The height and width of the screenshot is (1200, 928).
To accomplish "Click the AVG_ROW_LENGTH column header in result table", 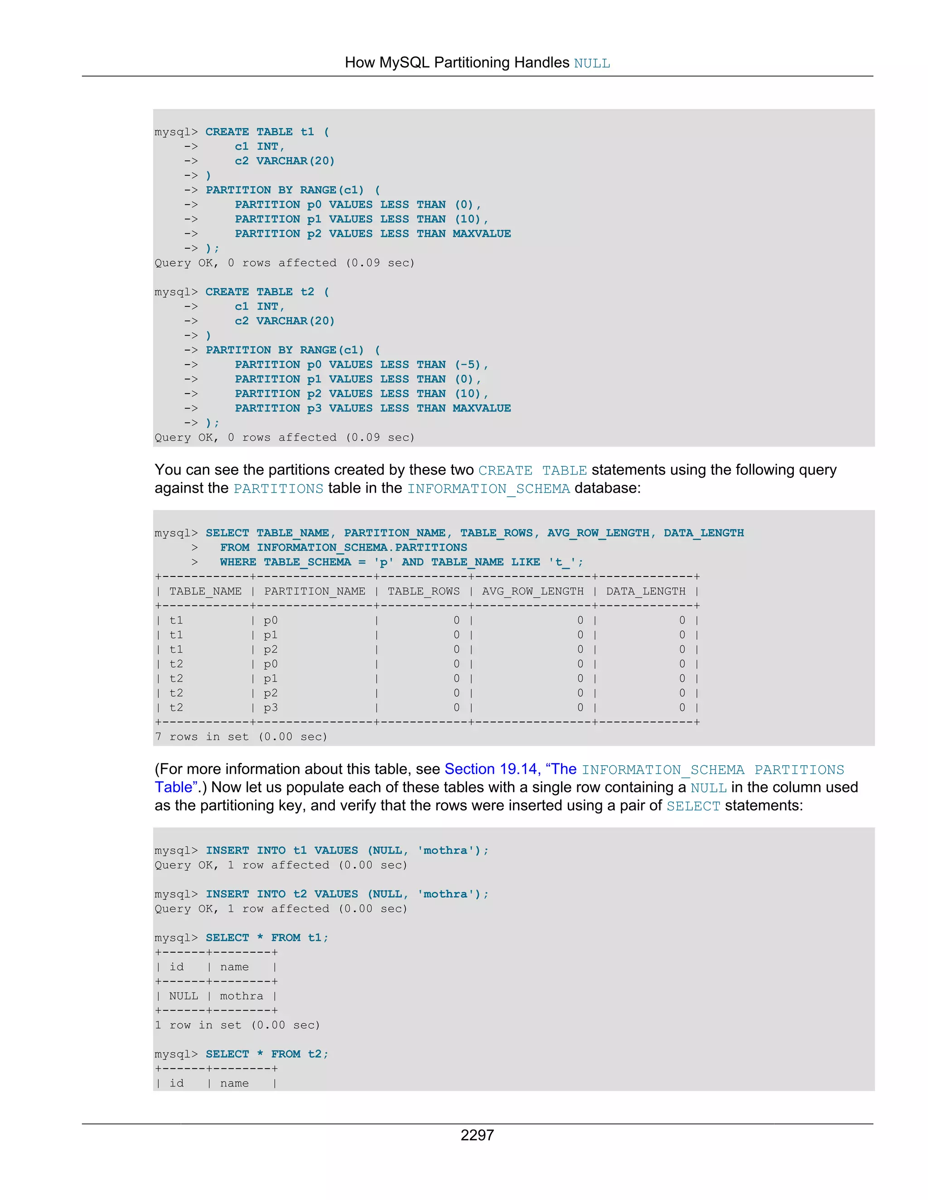I will click(533, 591).
